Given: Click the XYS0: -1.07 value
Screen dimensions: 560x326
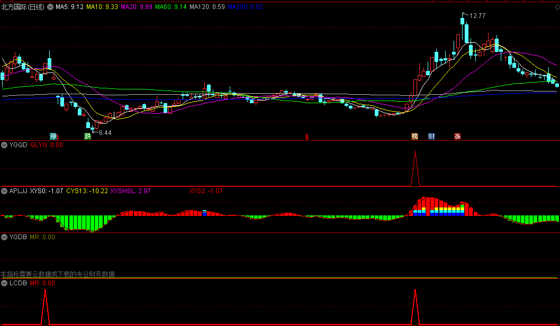Looking at the screenshot, I should [x=47, y=191].
